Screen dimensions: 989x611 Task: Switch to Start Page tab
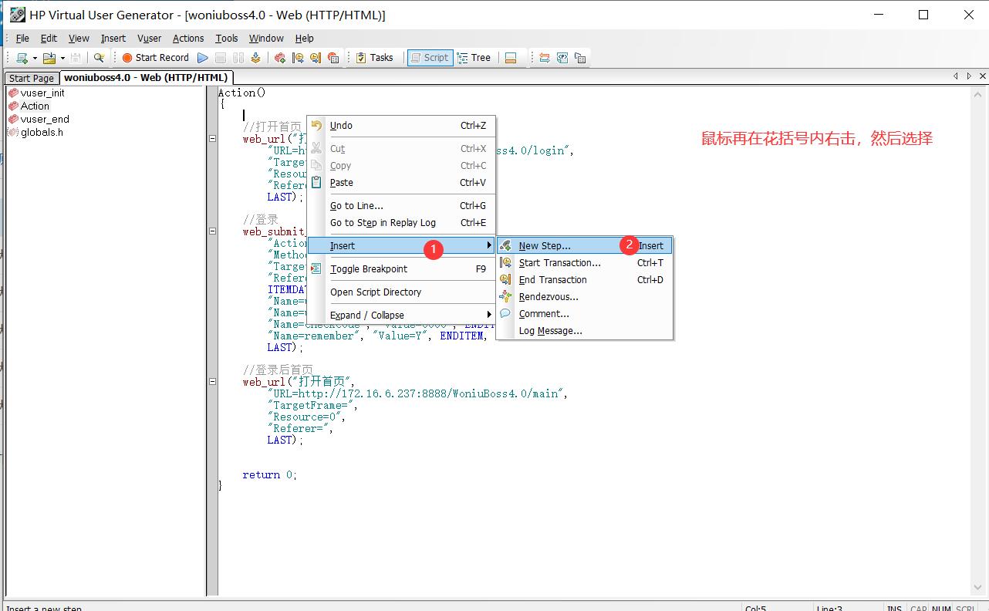pyautogui.click(x=32, y=78)
